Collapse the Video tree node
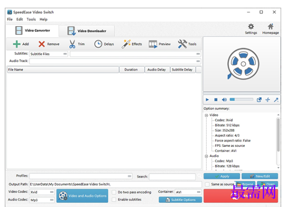 (x=206, y=115)
